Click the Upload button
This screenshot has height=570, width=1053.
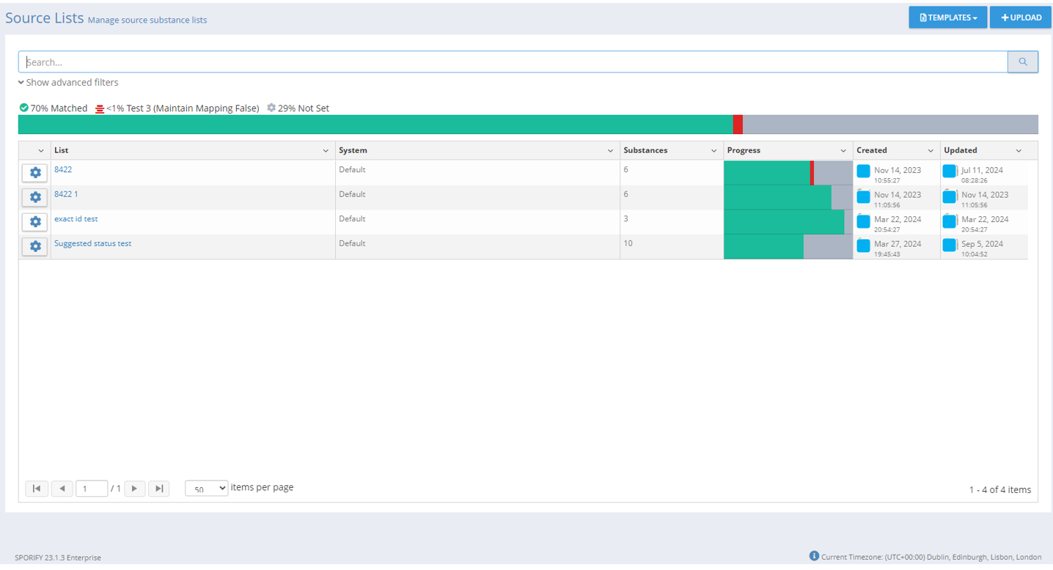tap(1020, 18)
